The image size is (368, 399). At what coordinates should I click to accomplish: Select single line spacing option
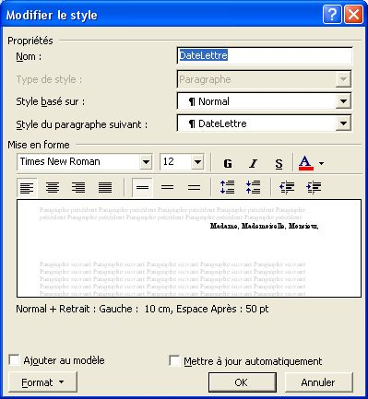(x=142, y=187)
